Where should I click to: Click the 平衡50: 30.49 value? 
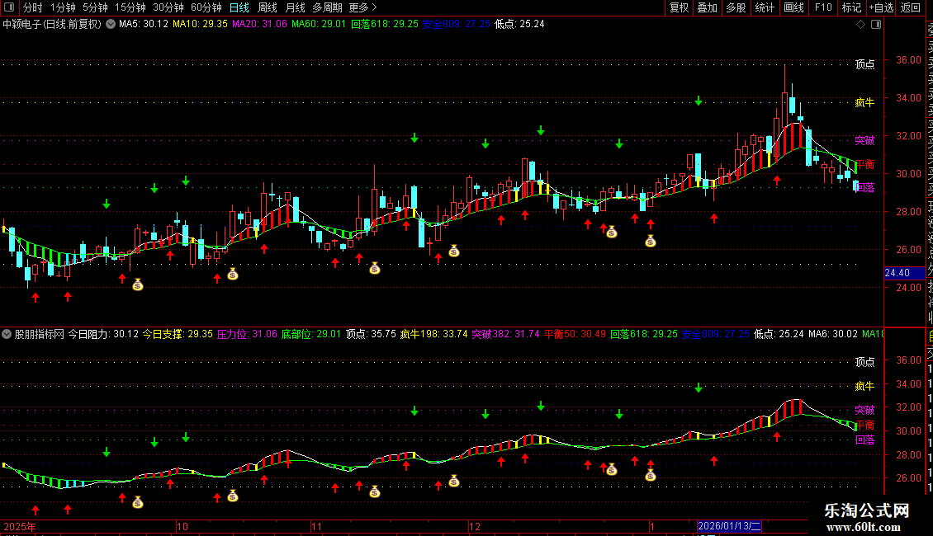[575, 334]
